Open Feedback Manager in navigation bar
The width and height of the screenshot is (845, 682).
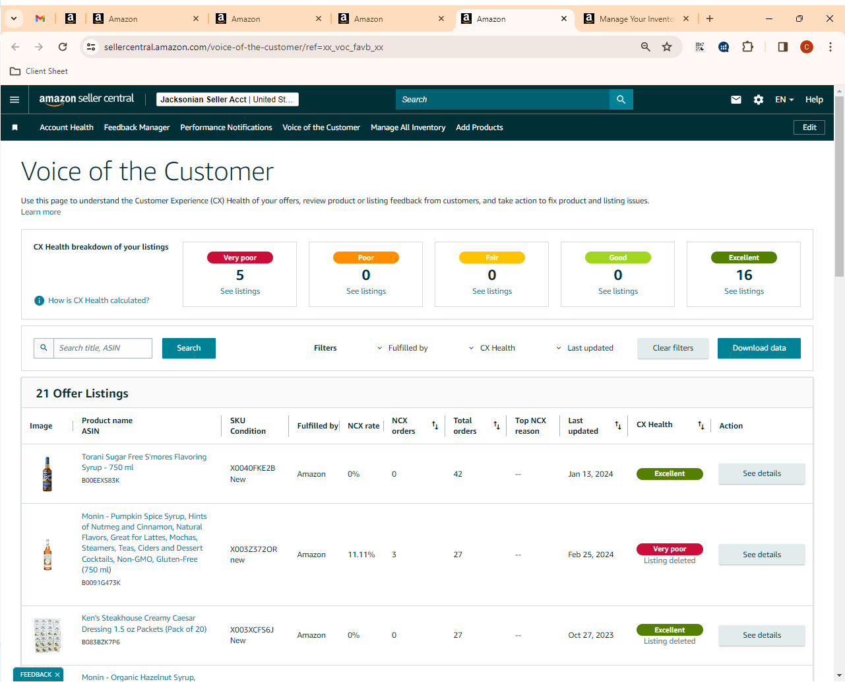click(x=137, y=127)
